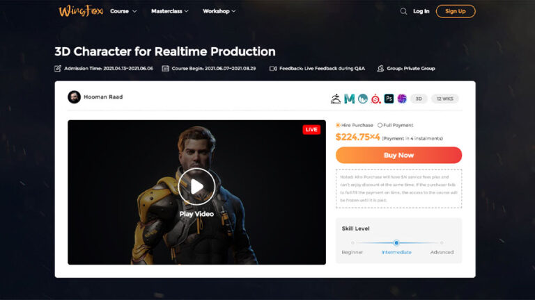Select the Full Payment radio option
Screen dimensions: 535x300
click(380, 125)
